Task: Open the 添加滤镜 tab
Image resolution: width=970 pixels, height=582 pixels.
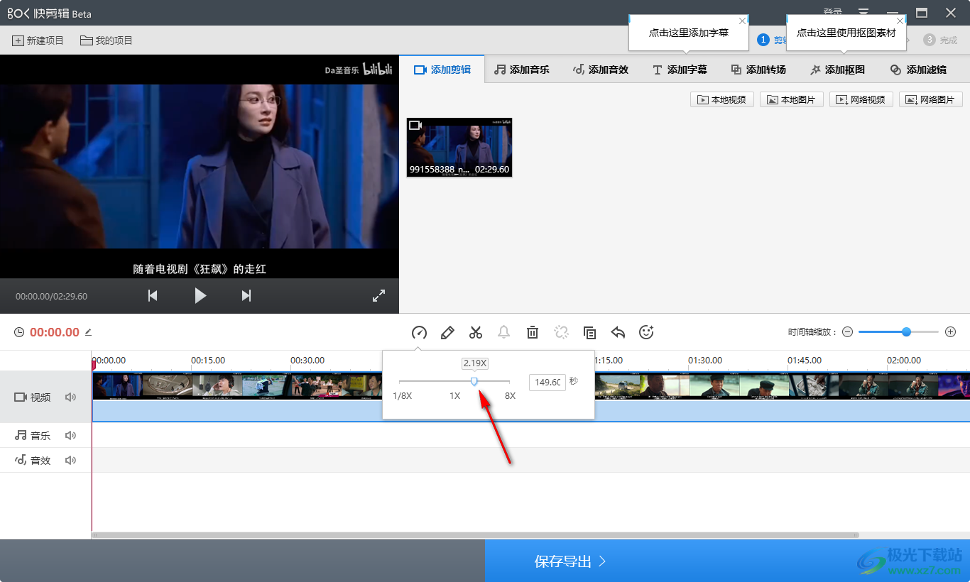Action: pyautogui.click(x=918, y=70)
